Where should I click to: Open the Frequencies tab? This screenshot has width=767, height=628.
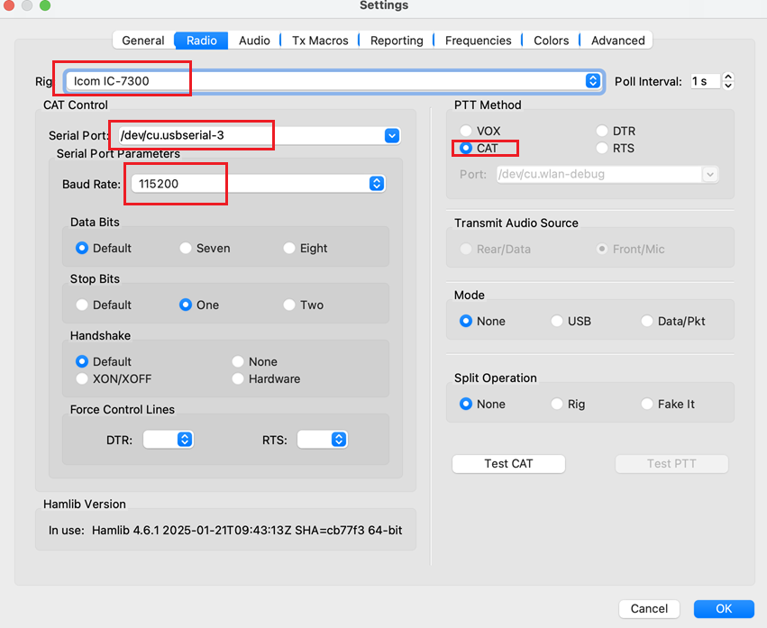(478, 41)
